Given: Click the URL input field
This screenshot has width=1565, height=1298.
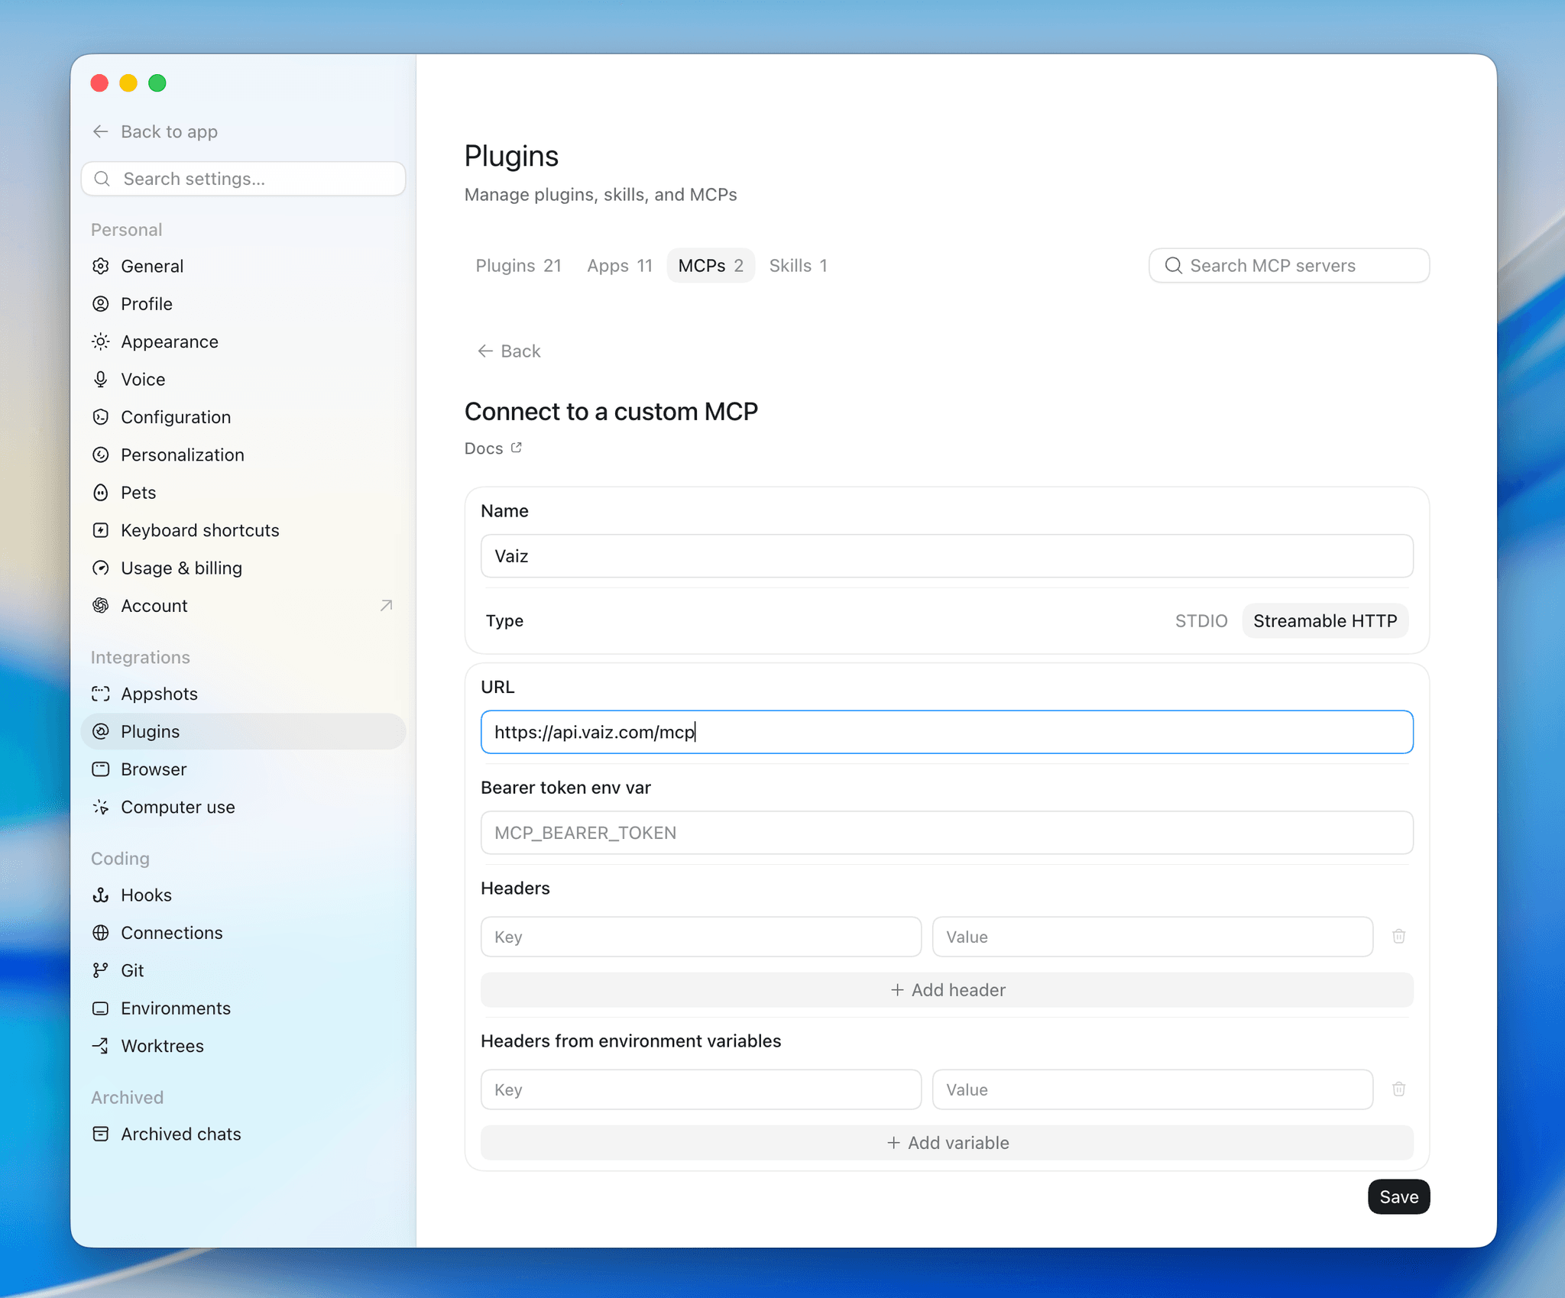Looking at the screenshot, I should [x=947, y=732].
